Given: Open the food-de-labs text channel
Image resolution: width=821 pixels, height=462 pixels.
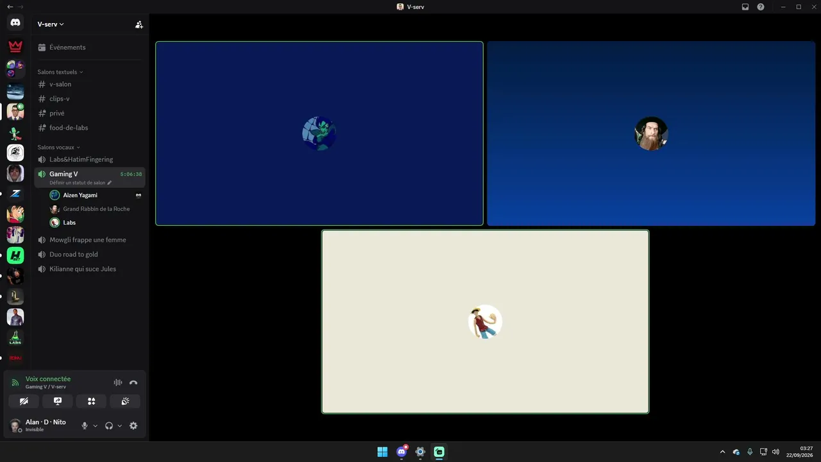Looking at the screenshot, I should tap(90, 128).
